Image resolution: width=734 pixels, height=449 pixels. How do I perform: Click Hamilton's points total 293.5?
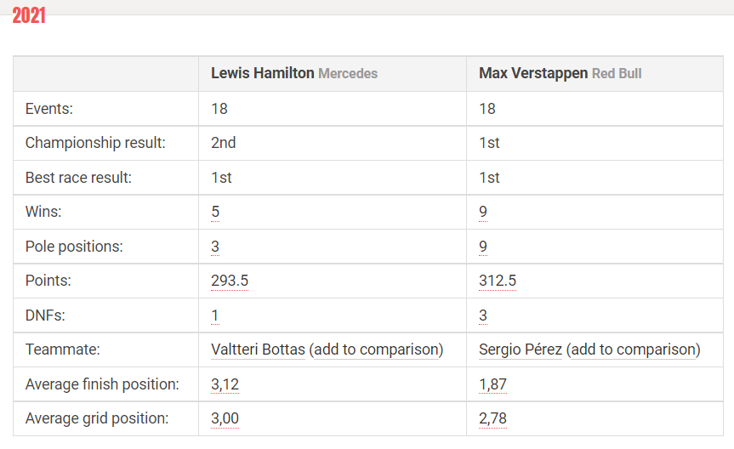(x=230, y=281)
